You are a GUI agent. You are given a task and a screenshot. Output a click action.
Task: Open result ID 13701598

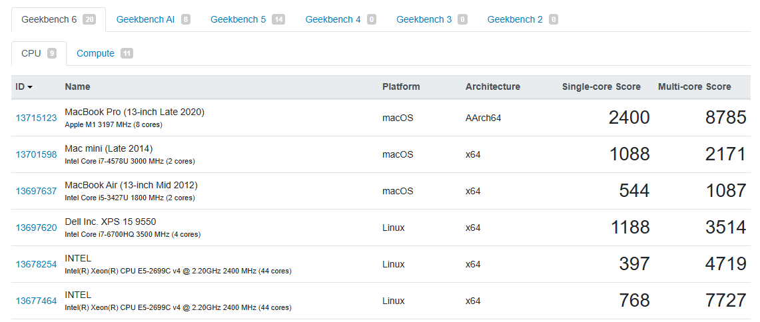[36, 154]
